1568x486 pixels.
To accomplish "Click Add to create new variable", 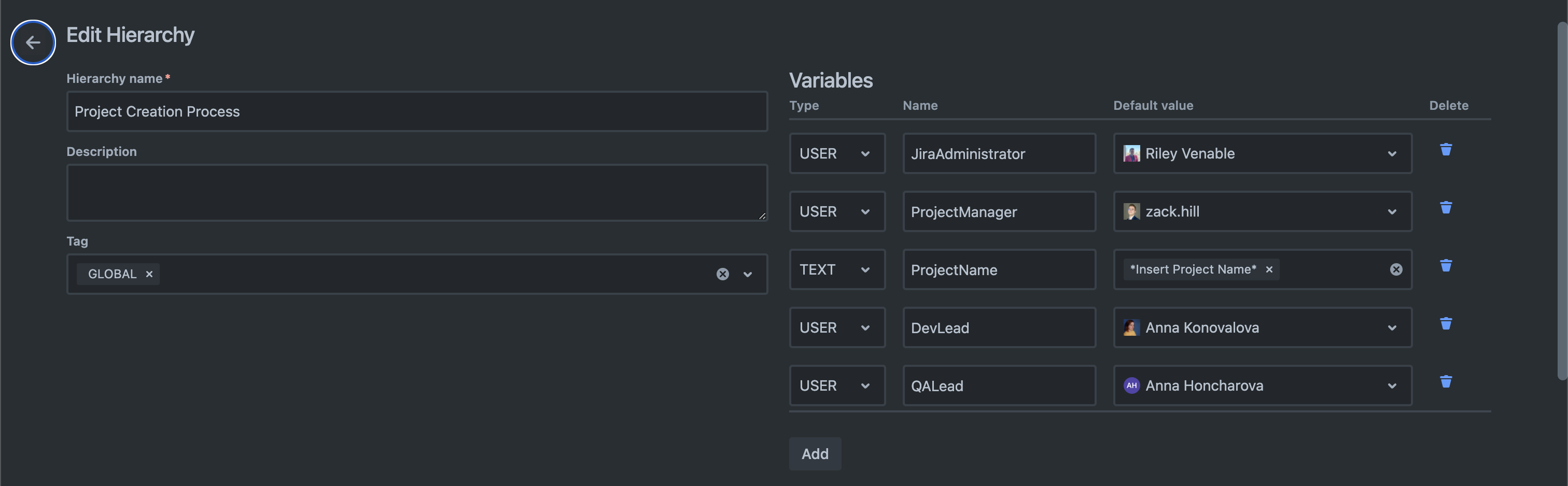I will [x=815, y=454].
